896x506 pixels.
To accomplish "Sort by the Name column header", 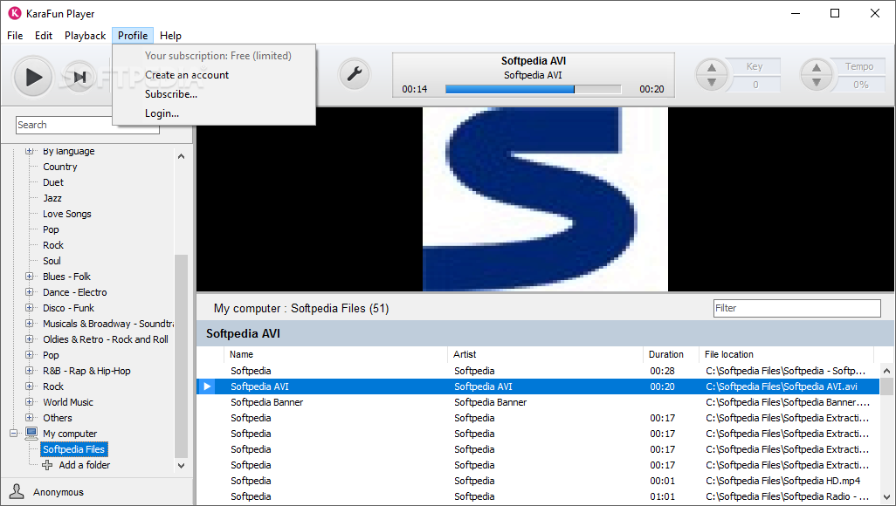I will tap(336, 355).
